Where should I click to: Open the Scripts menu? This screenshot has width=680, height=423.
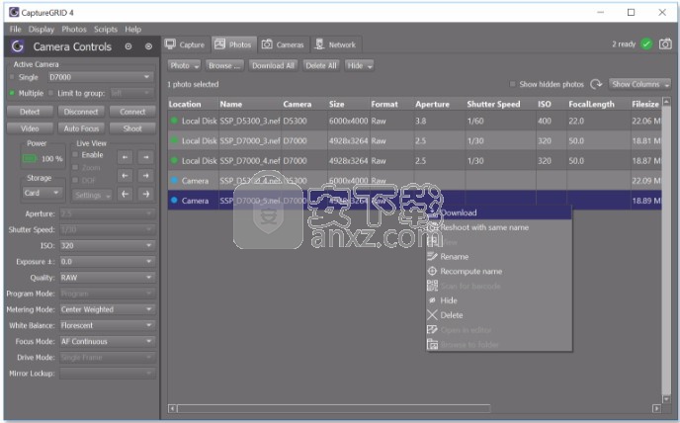tap(106, 29)
